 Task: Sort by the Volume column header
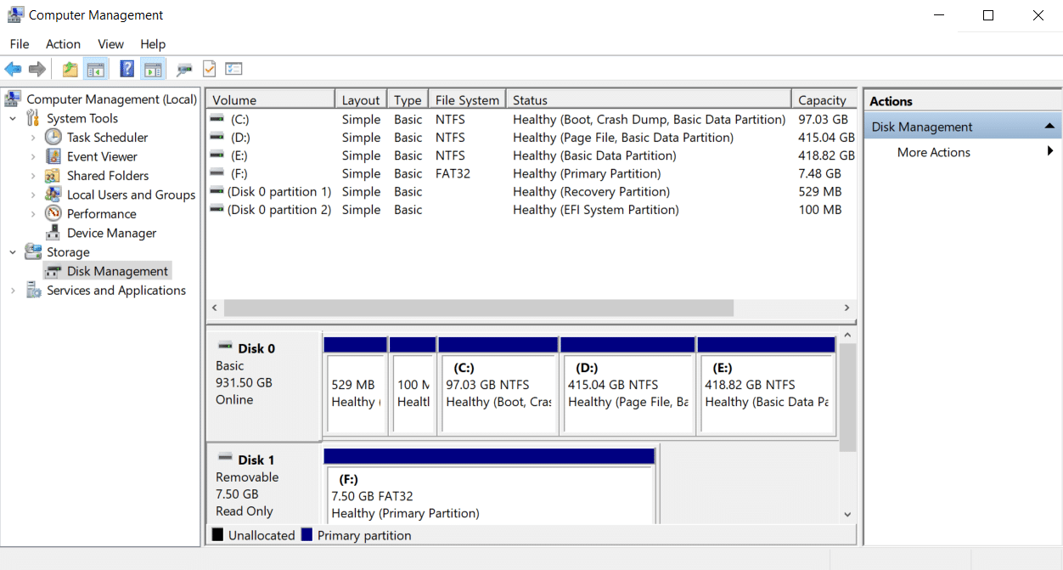(x=270, y=99)
